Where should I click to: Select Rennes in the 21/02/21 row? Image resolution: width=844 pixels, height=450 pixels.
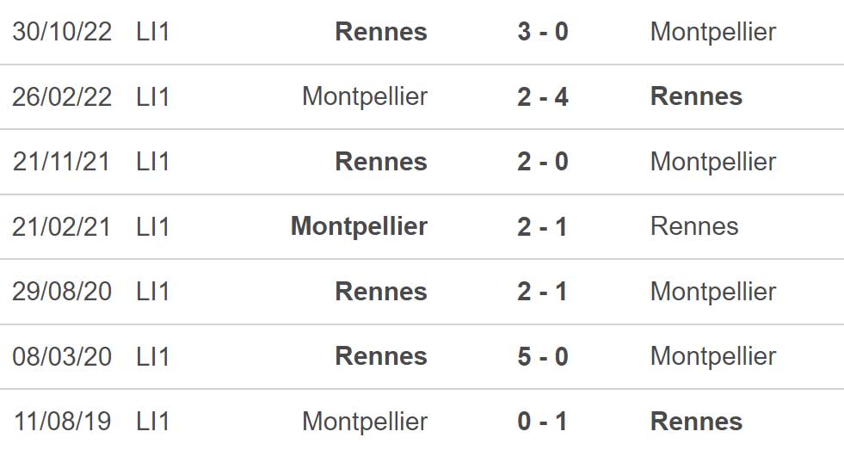(694, 226)
